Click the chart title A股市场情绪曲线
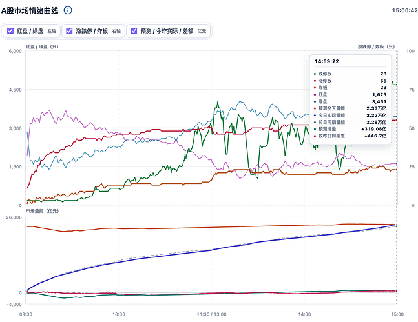 30,11
